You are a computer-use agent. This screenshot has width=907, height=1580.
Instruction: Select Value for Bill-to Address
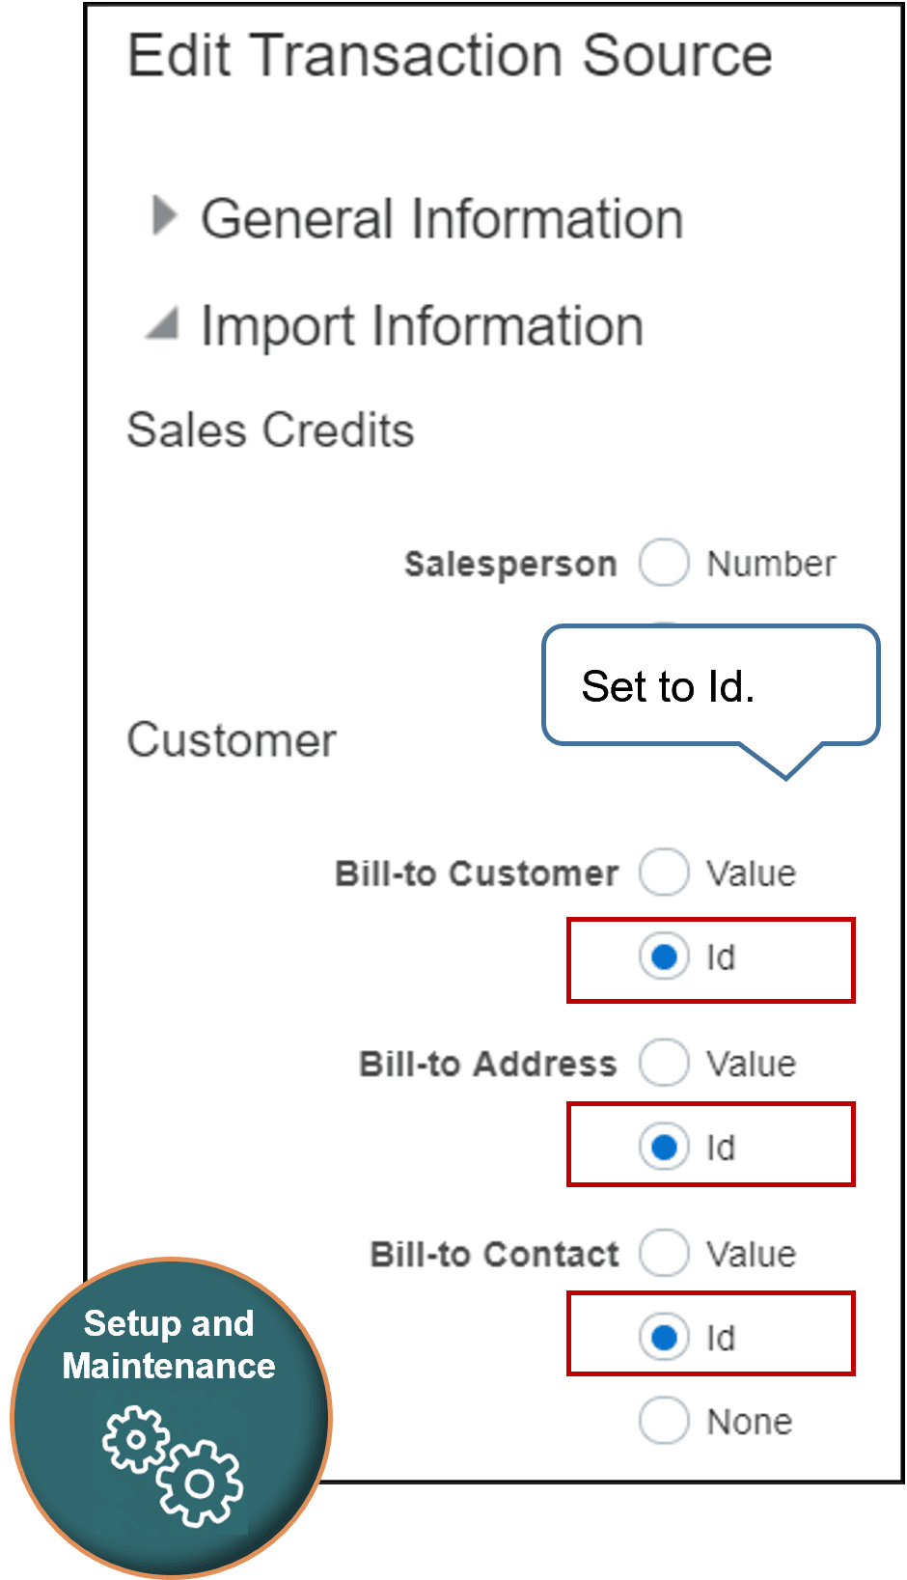coord(664,1062)
